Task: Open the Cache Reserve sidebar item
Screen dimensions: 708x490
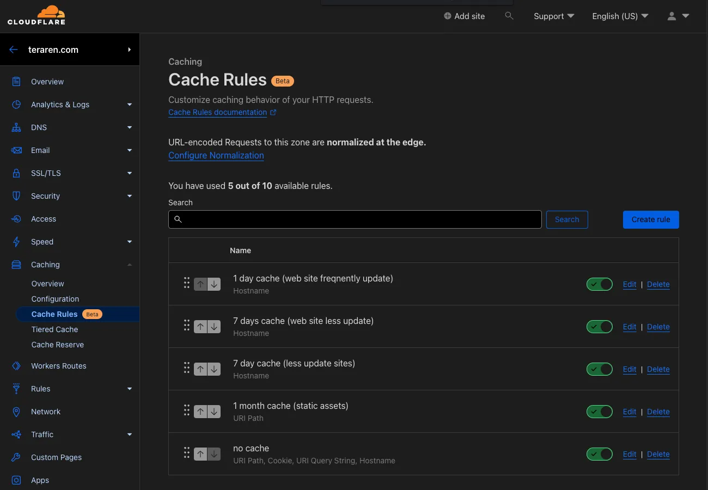Action: click(x=58, y=345)
